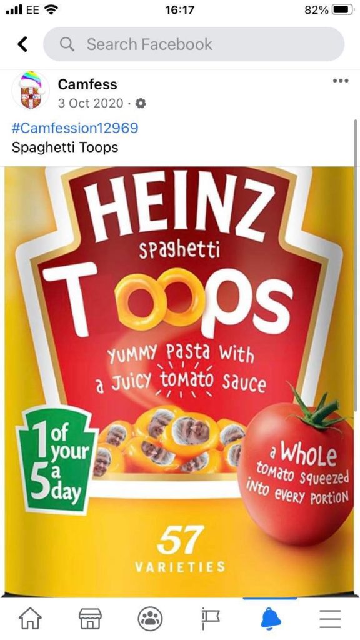Tap the Wi-Fi status icon

(51, 10)
